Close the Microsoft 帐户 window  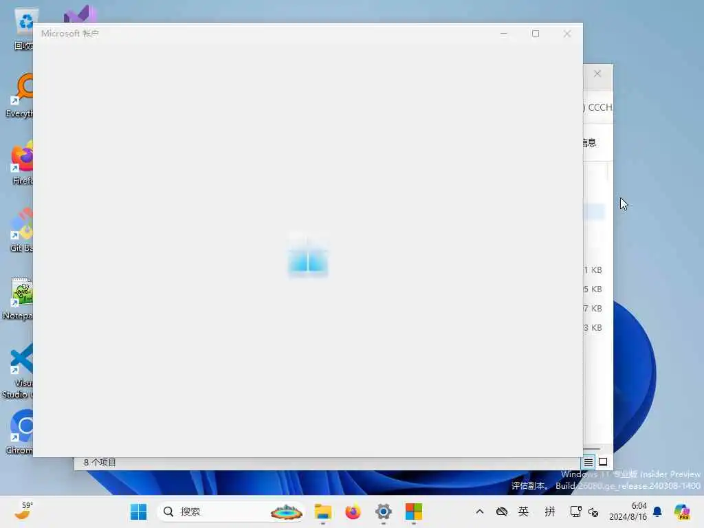[x=567, y=34]
